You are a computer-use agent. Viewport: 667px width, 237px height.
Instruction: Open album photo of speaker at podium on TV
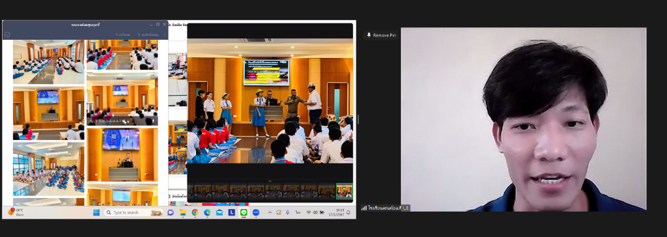pos(122,155)
